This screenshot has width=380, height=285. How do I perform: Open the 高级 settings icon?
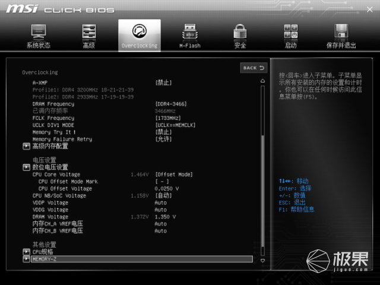(88, 32)
